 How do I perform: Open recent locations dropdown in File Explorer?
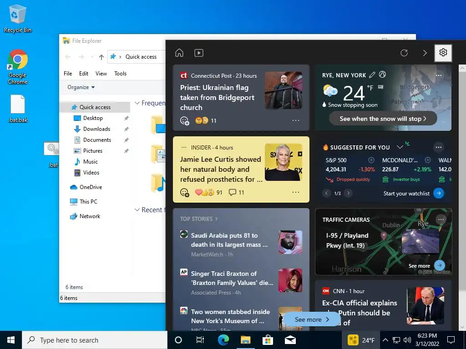(x=92, y=57)
